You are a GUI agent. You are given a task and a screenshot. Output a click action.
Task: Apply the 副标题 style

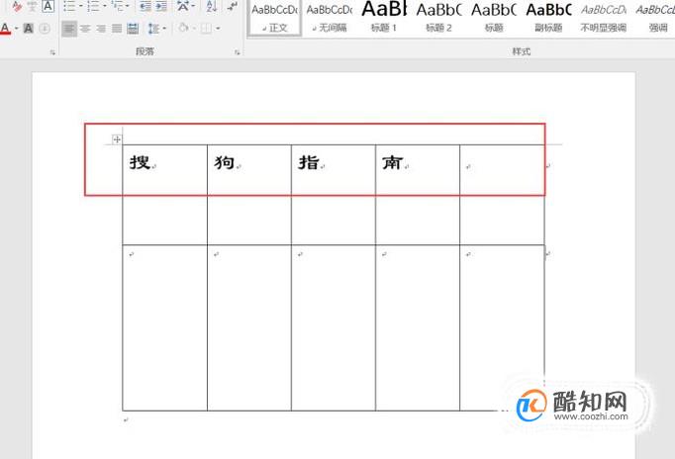click(548, 18)
